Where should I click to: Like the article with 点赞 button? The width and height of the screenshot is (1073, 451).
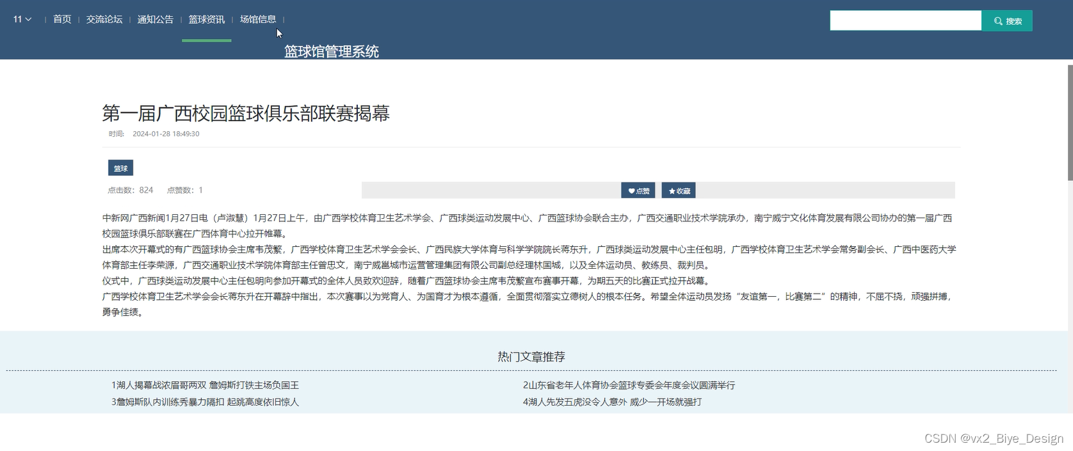[x=638, y=191]
